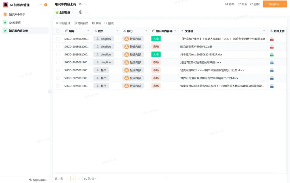Click the 搜索 search field in the toolbar

109,23
